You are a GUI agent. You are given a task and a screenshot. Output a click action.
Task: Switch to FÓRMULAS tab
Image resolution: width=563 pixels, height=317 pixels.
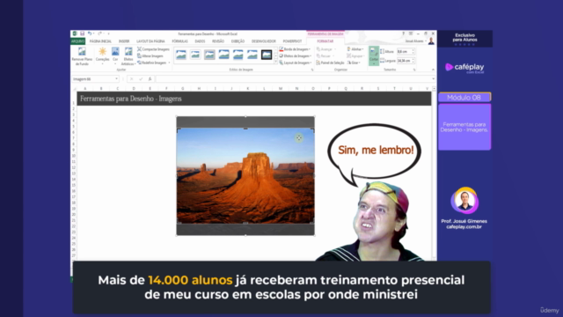pyautogui.click(x=179, y=41)
